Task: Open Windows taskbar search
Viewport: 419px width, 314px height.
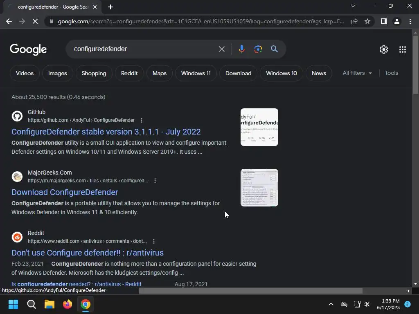Action: [x=31, y=304]
